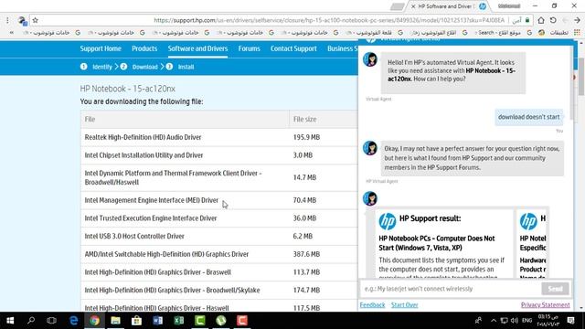
Task: Click the Intel Chipset Installation Utility and Driver row
Action: [x=219, y=155]
